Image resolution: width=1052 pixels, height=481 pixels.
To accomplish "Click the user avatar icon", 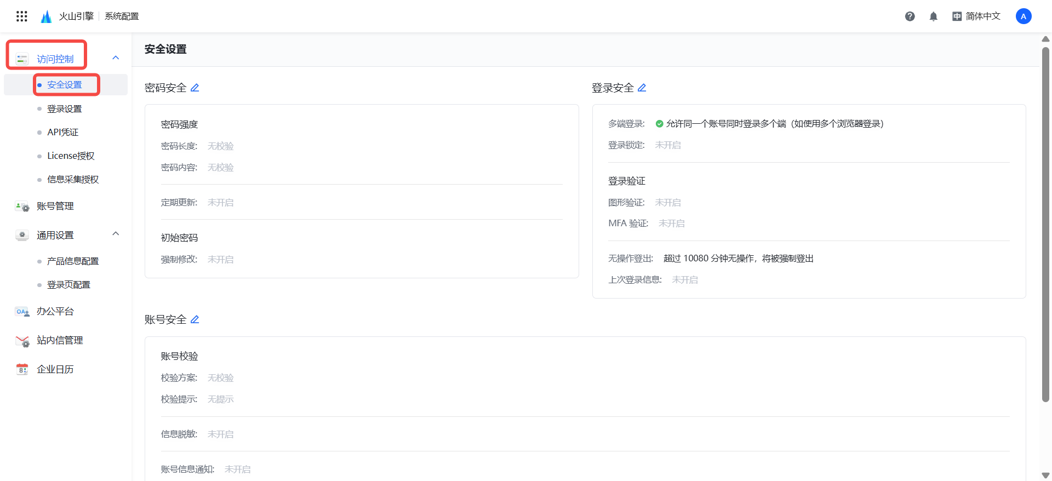I will tap(1023, 16).
